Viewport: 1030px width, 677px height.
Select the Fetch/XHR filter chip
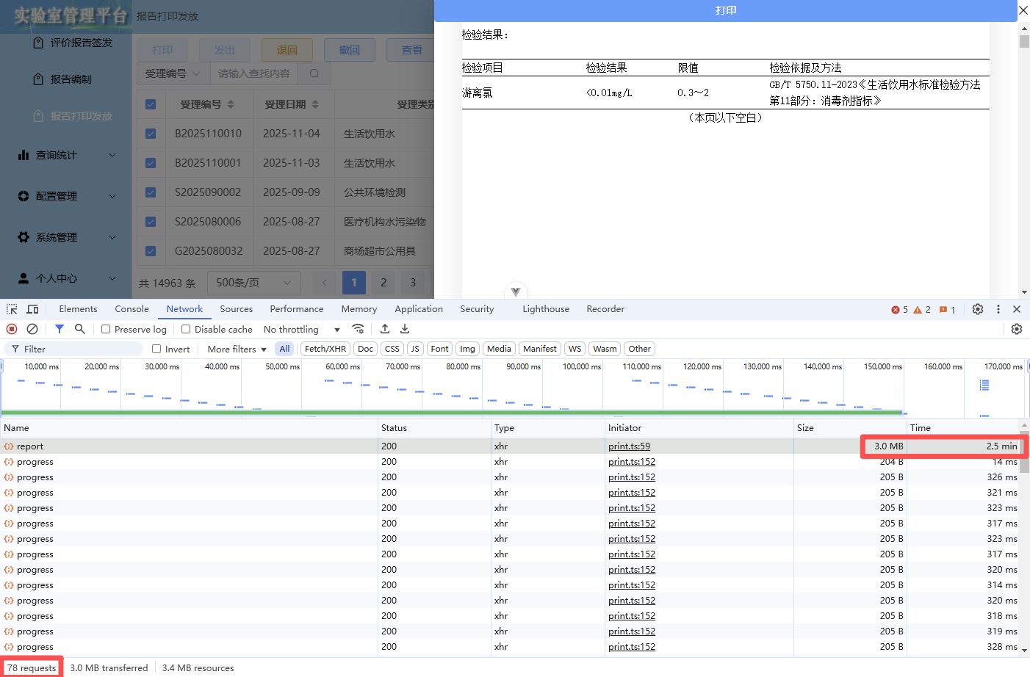[325, 349]
